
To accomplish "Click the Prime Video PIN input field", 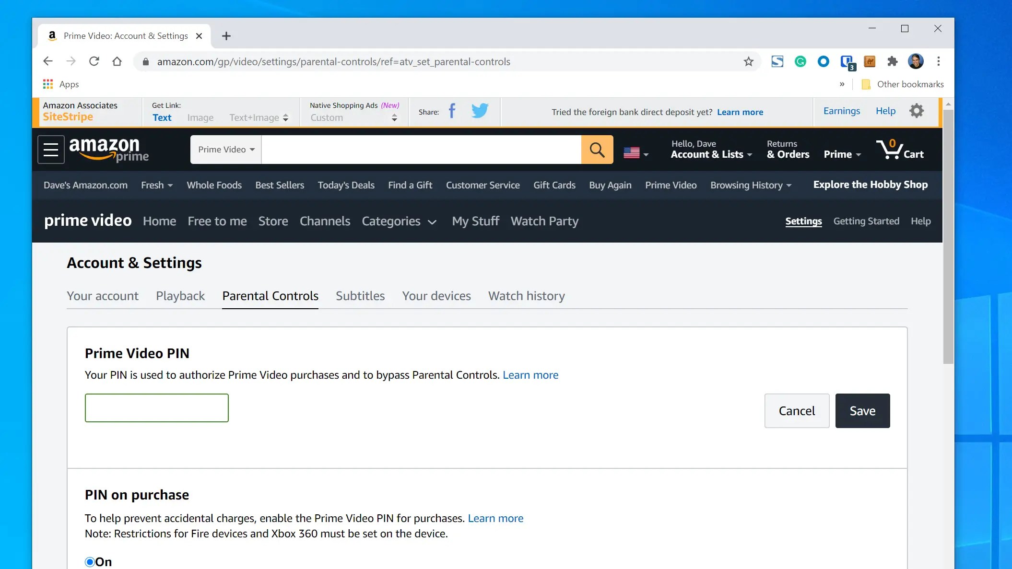I will tap(156, 408).
